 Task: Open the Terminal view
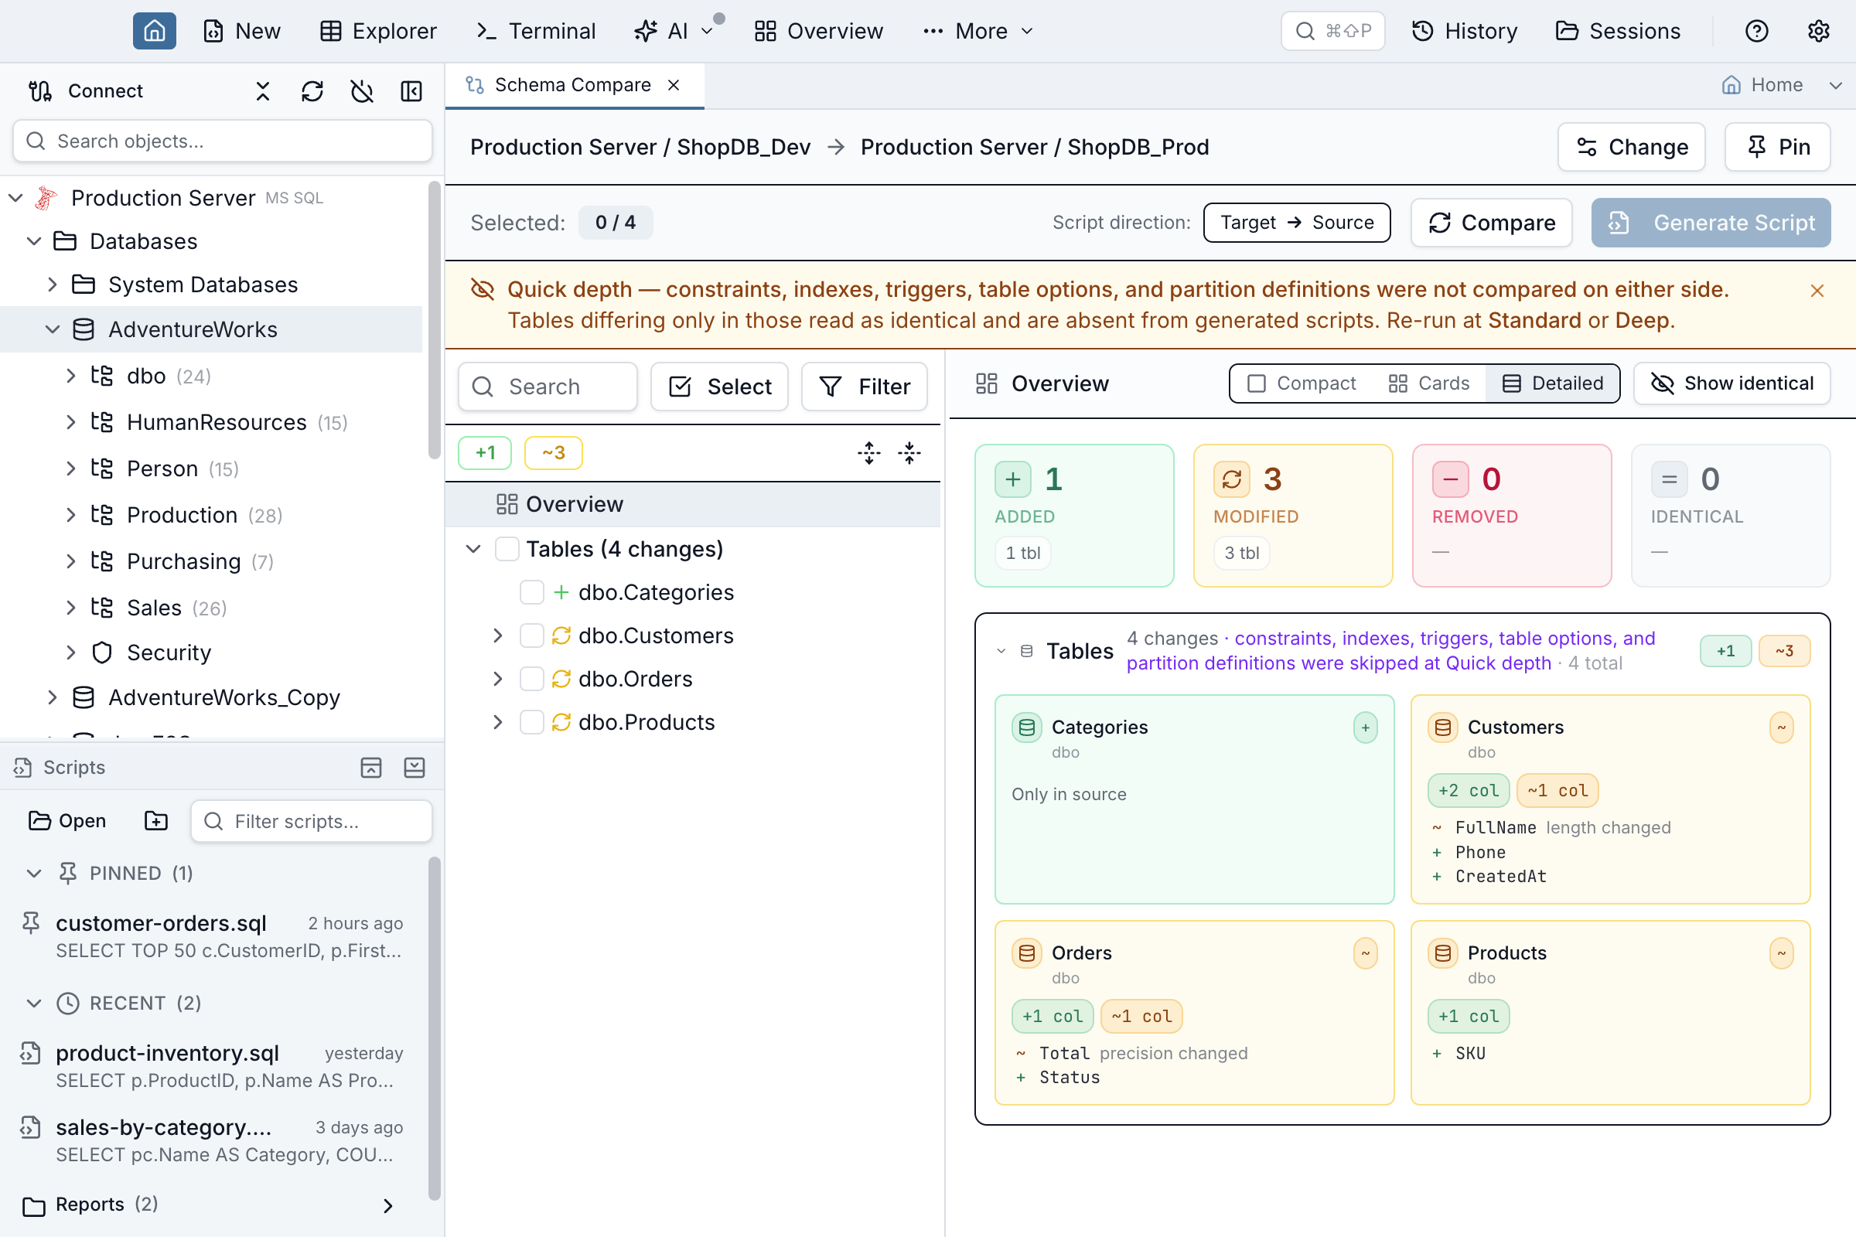pyautogui.click(x=537, y=31)
